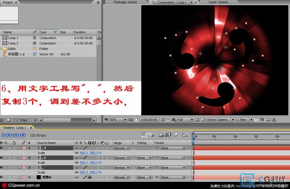Open the graph editor icon in timeline
Image resolution: width=290 pixels, height=189 pixels.
click(x=185, y=135)
